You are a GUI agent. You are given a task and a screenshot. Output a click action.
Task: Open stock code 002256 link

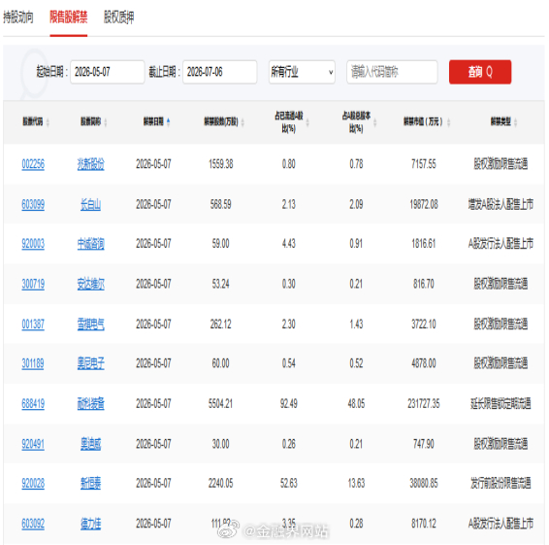tap(33, 164)
